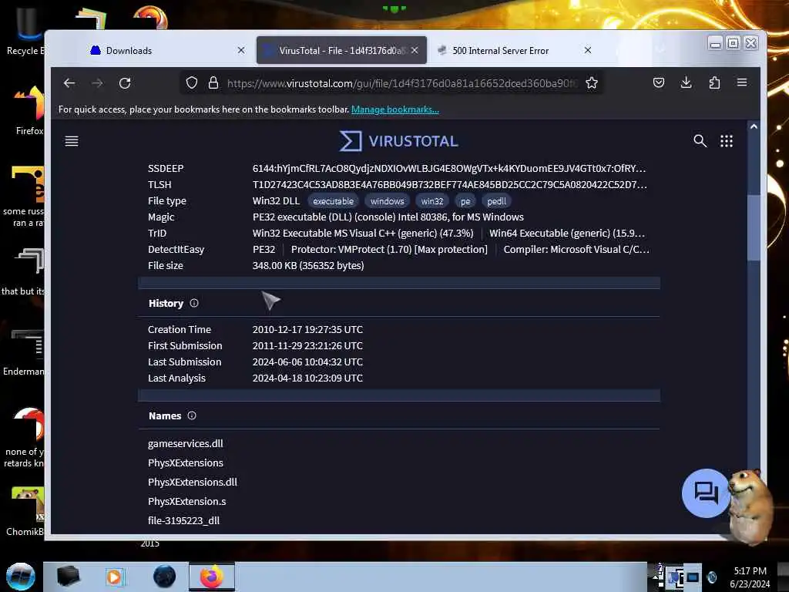
Task: Click the executable tag
Action: 333,201
